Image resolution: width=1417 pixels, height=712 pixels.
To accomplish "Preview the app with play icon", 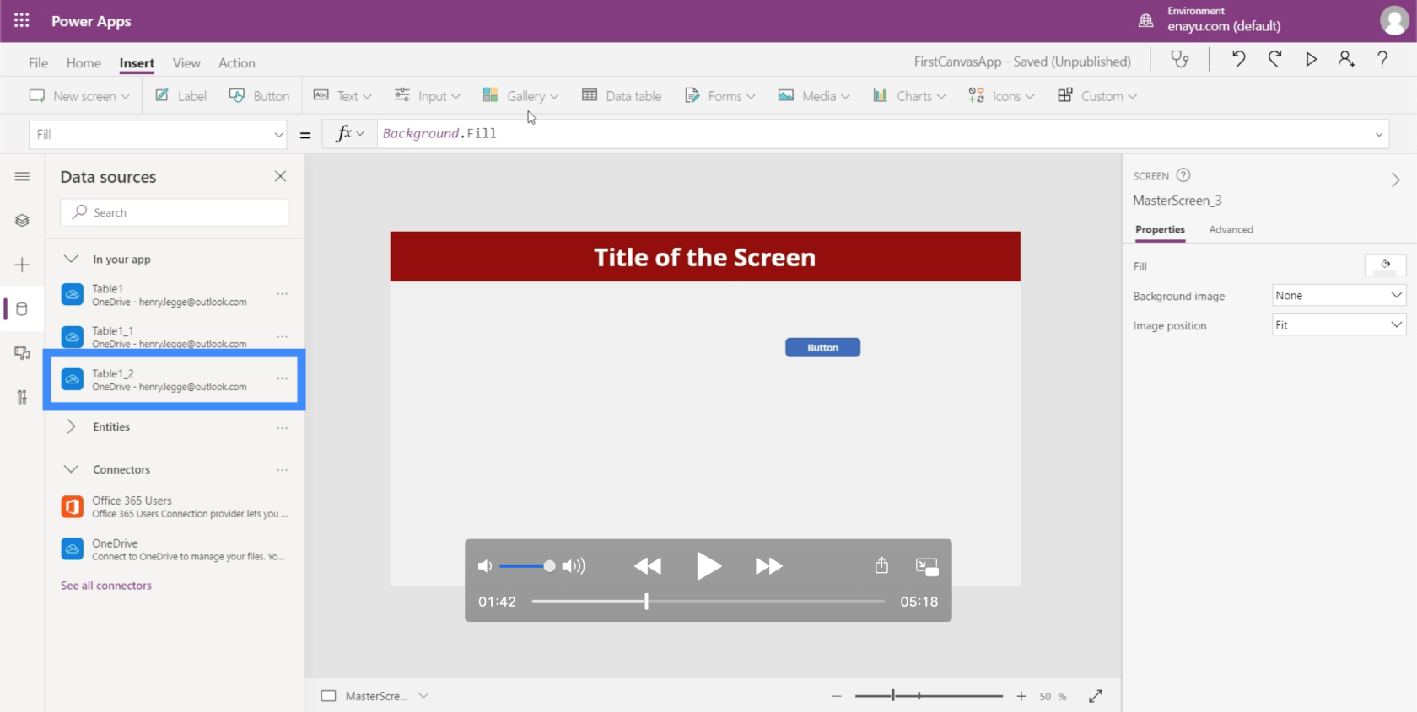I will click(x=1311, y=59).
